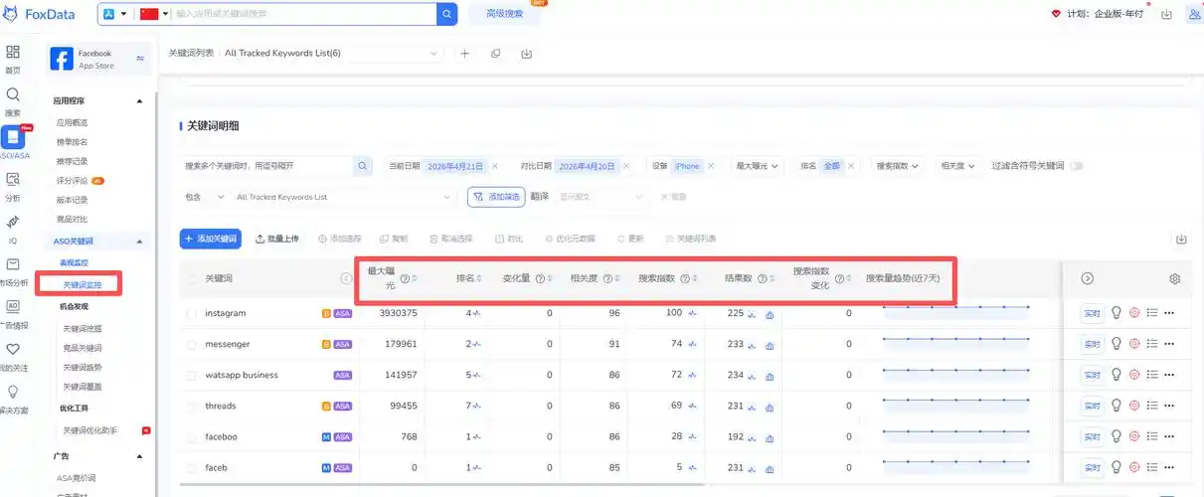Open 竞品关键词 in the sidebar
The image size is (1204, 497).
coord(83,348)
